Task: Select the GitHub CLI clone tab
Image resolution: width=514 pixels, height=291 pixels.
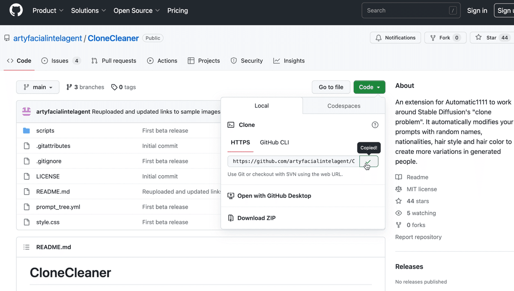Action: [274, 142]
